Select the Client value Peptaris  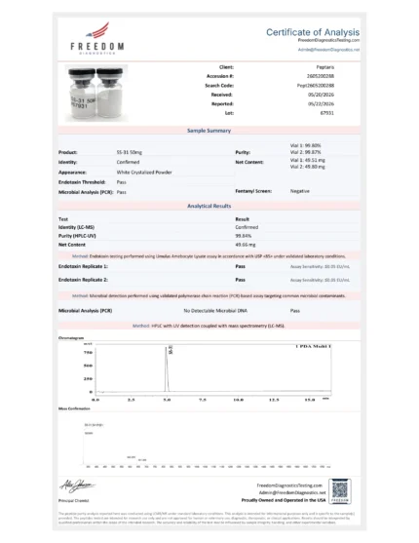325,67
